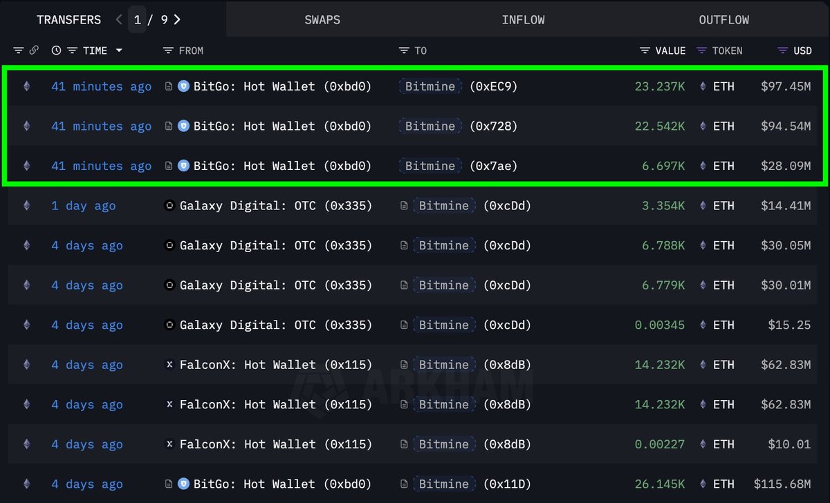Open FalconX: Hot Wallet in the $10.01 row
The image size is (830, 503).
tap(276, 445)
